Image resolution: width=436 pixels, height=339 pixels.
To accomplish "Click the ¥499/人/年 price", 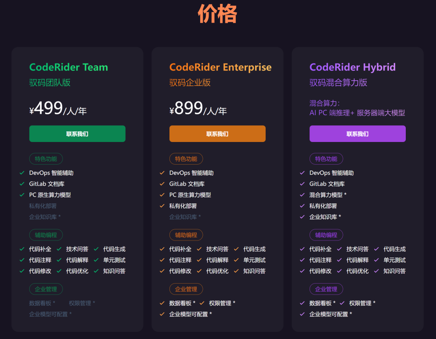I will click(x=58, y=108).
